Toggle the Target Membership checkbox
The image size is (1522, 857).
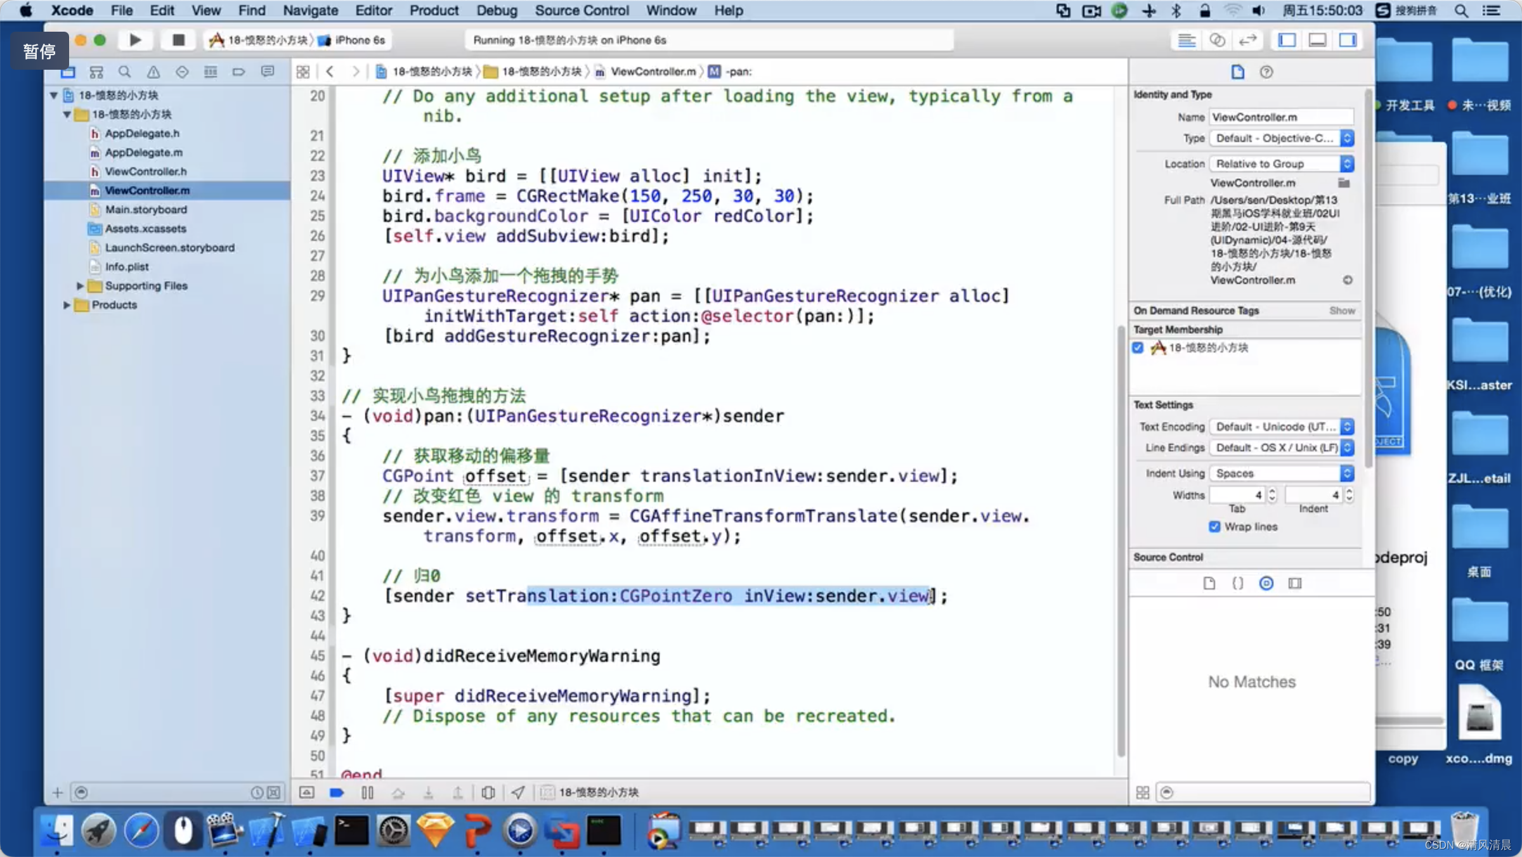[x=1138, y=347]
